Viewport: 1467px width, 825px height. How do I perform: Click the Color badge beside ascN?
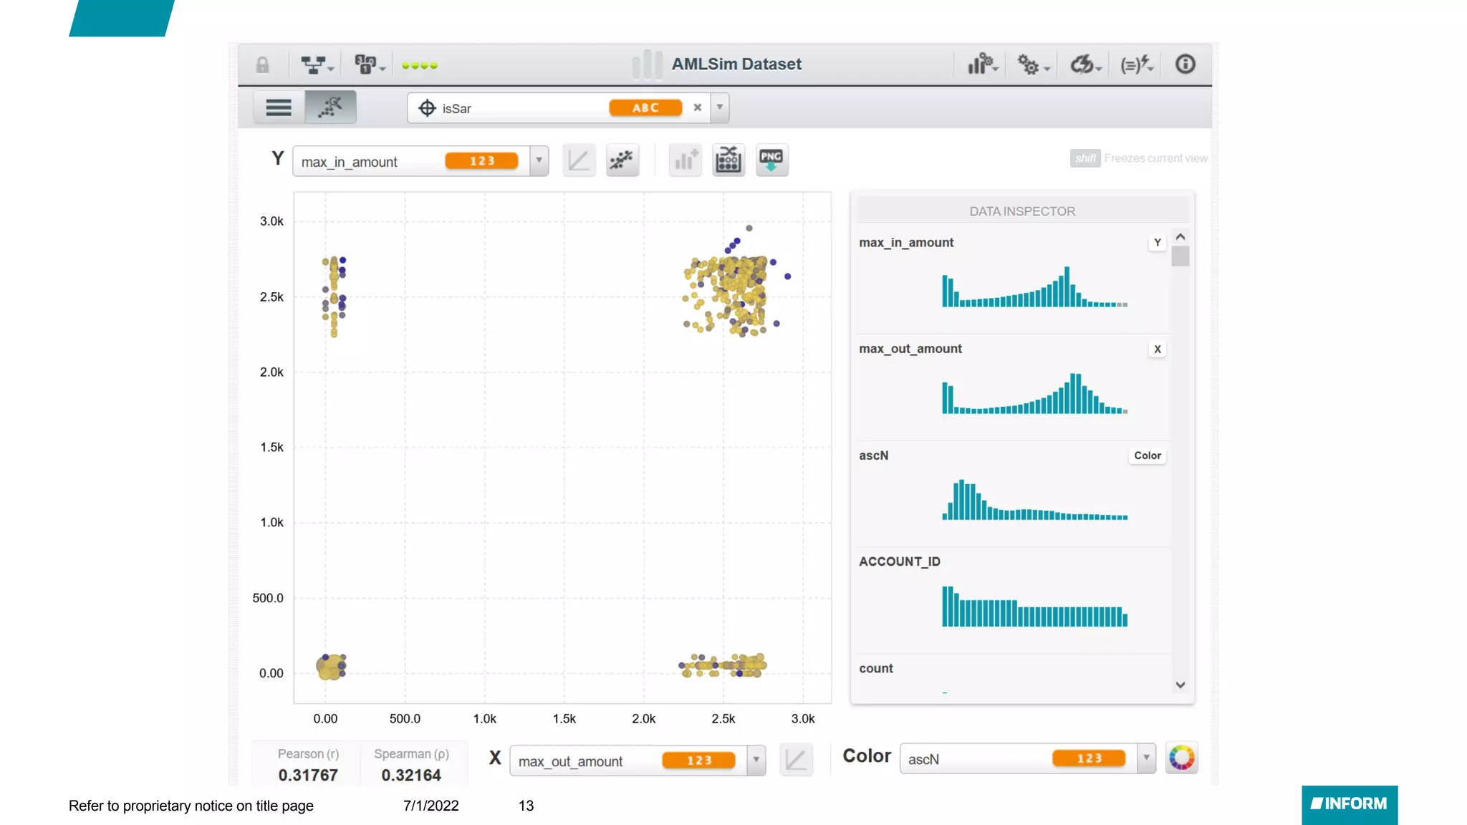pos(1147,455)
